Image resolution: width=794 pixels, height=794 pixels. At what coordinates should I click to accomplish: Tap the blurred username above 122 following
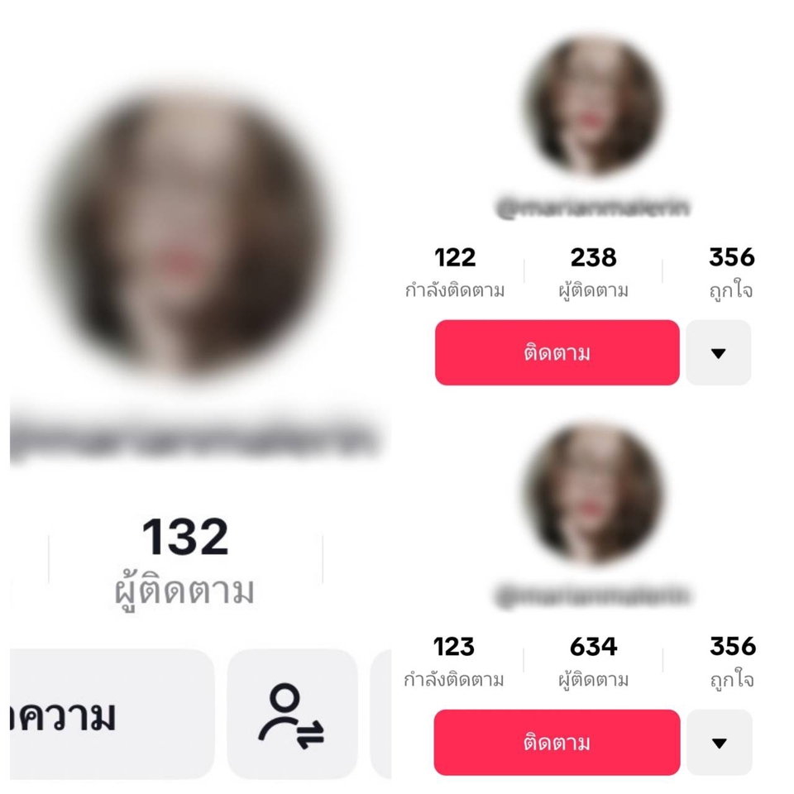(x=592, y=208)
